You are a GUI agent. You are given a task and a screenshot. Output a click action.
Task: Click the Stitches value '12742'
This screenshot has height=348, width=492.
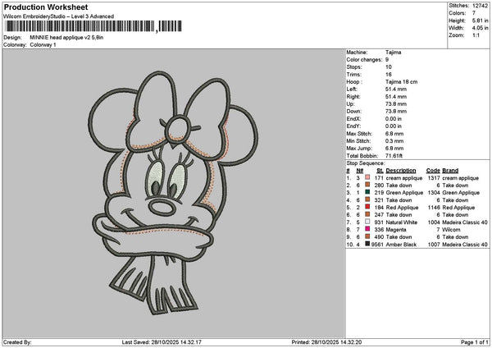(480, 6)
